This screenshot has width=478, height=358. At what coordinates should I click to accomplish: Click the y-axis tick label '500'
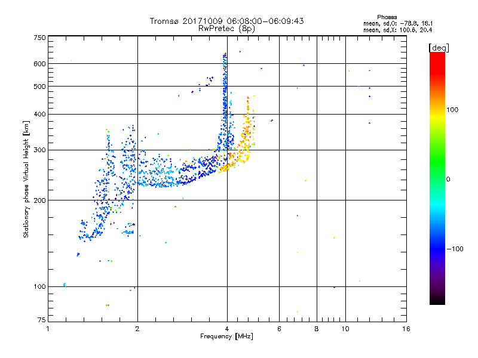point(39,87)
